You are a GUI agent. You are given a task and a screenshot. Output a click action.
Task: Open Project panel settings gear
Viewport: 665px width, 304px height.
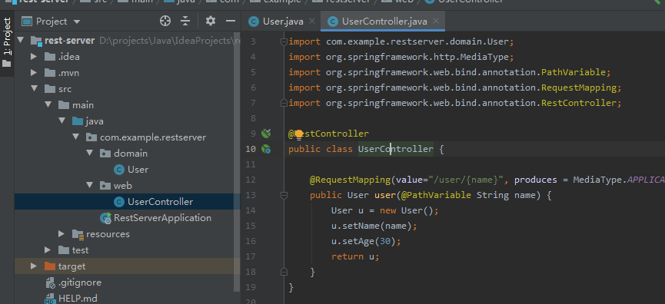click(211, 21)
